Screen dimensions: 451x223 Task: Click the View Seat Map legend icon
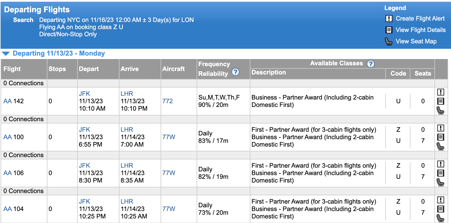(x=388, y=41)
